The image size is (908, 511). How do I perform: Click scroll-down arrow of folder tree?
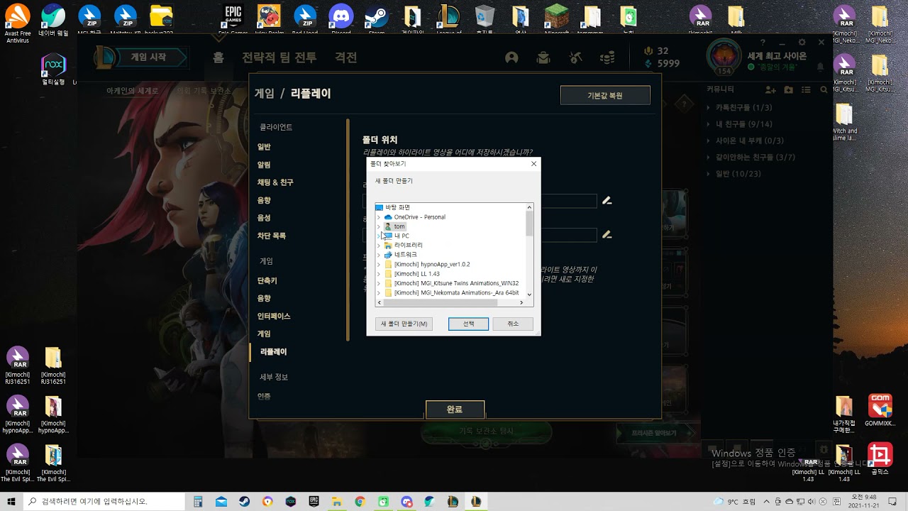click(529, 294)
